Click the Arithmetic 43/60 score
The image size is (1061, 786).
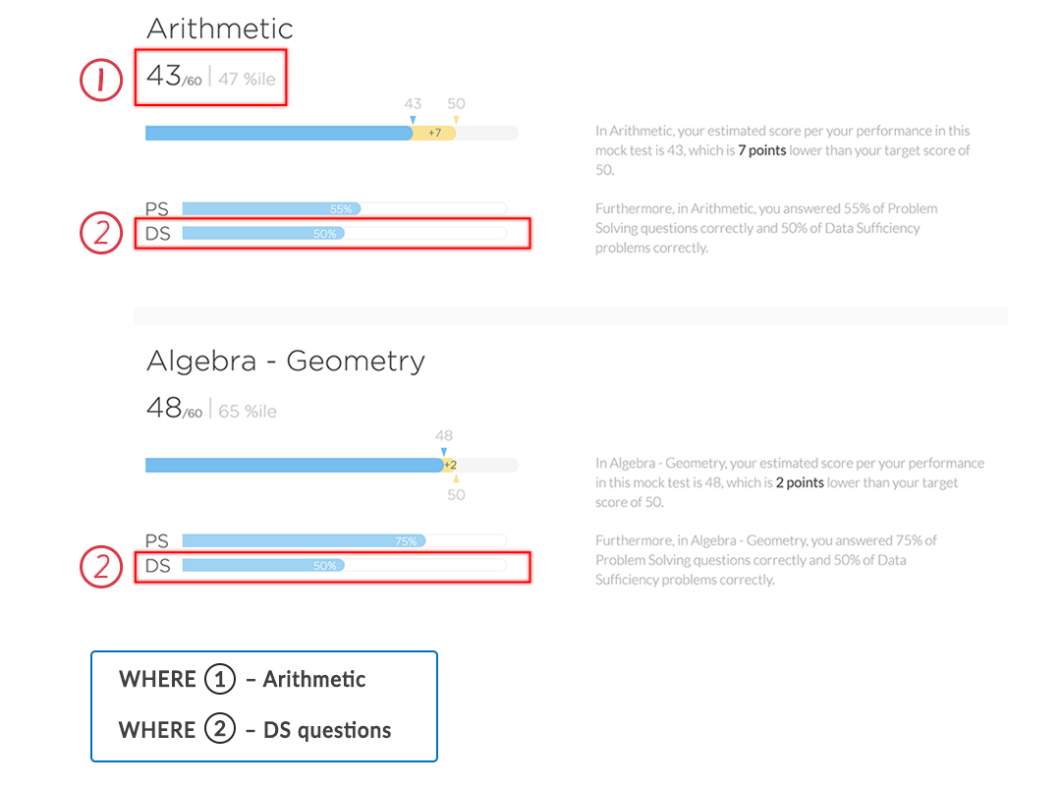click(174, 77)
